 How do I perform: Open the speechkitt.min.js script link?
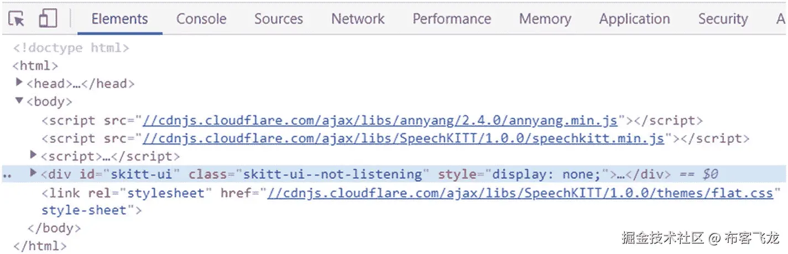point(403,138)
